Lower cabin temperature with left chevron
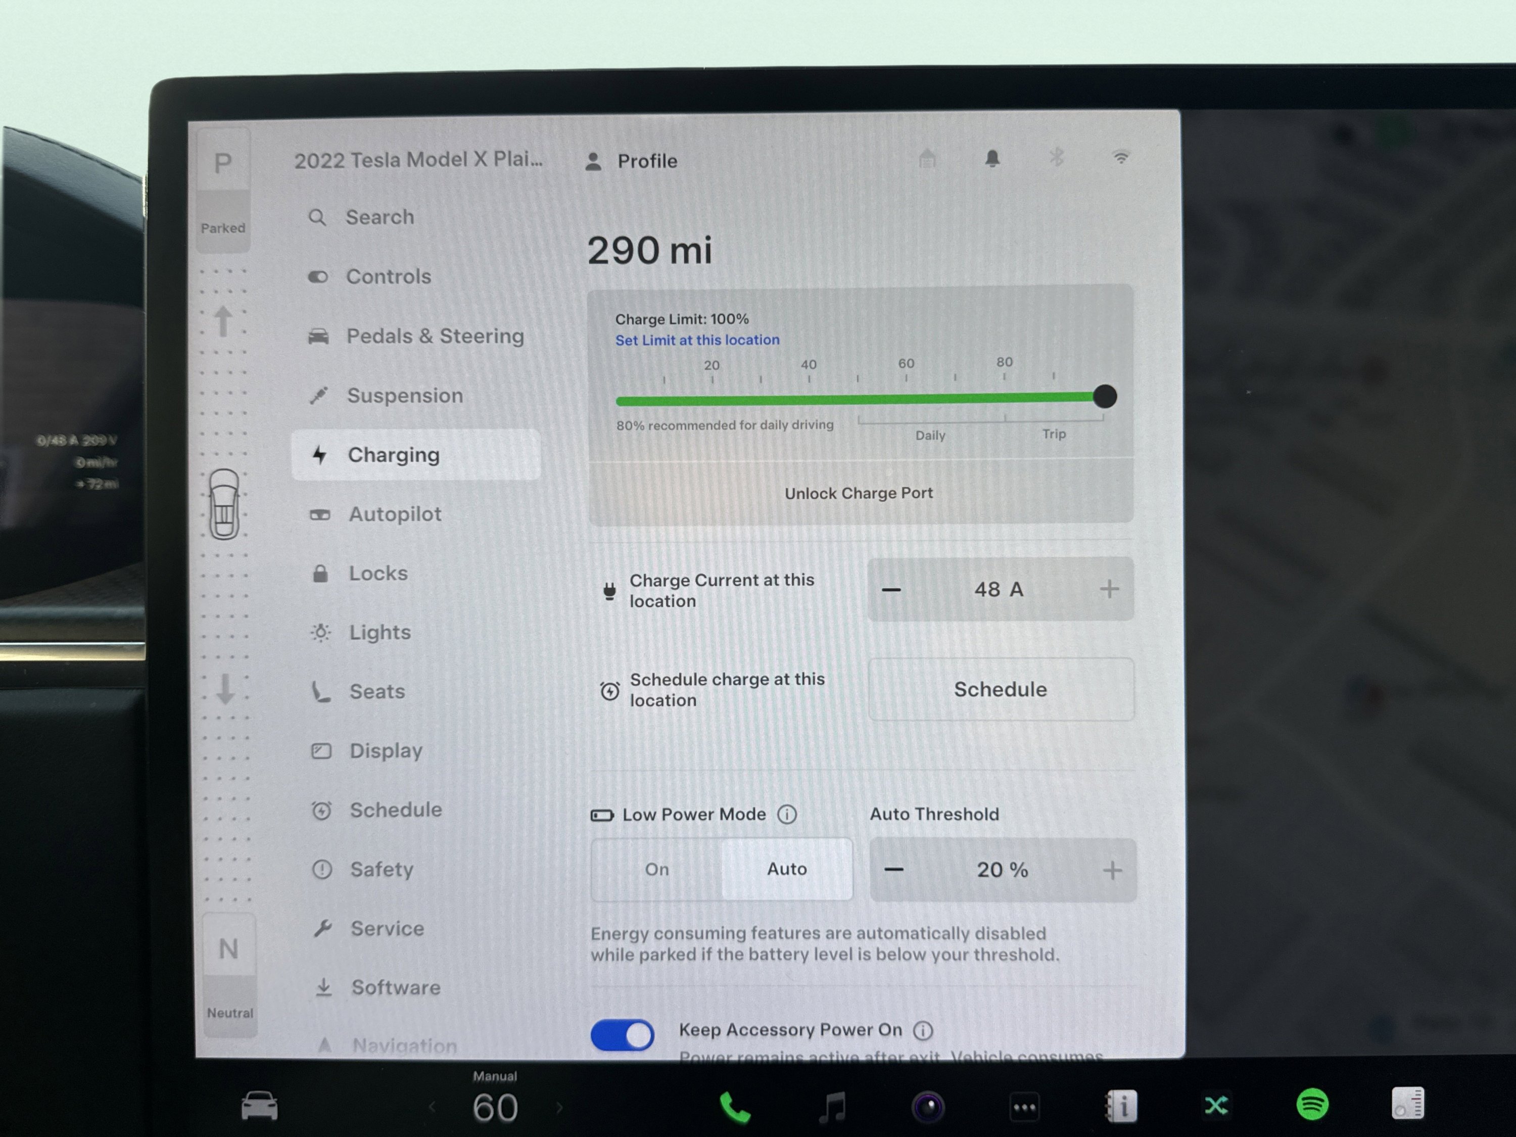The height and width of the screenshot is (1137, 1516). pyautogui.click(x=432, y=1107)
